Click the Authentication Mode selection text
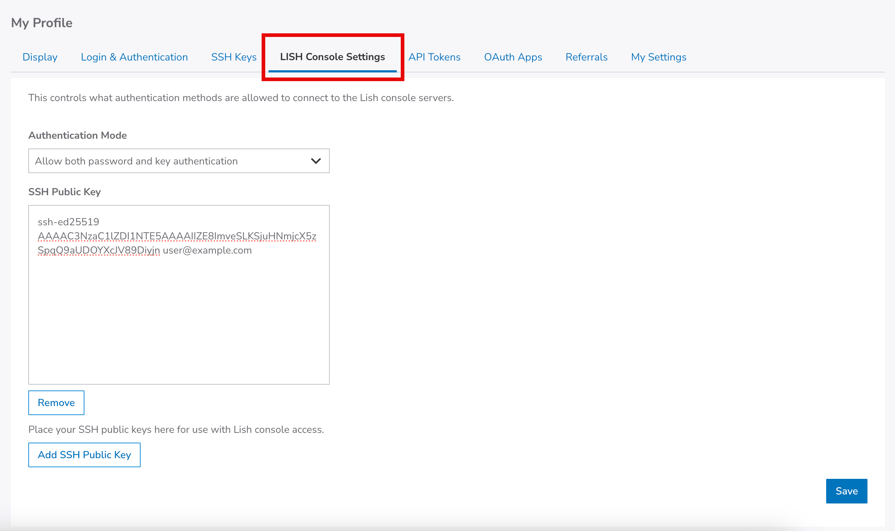The image size is (895, 531). point(136,161)
